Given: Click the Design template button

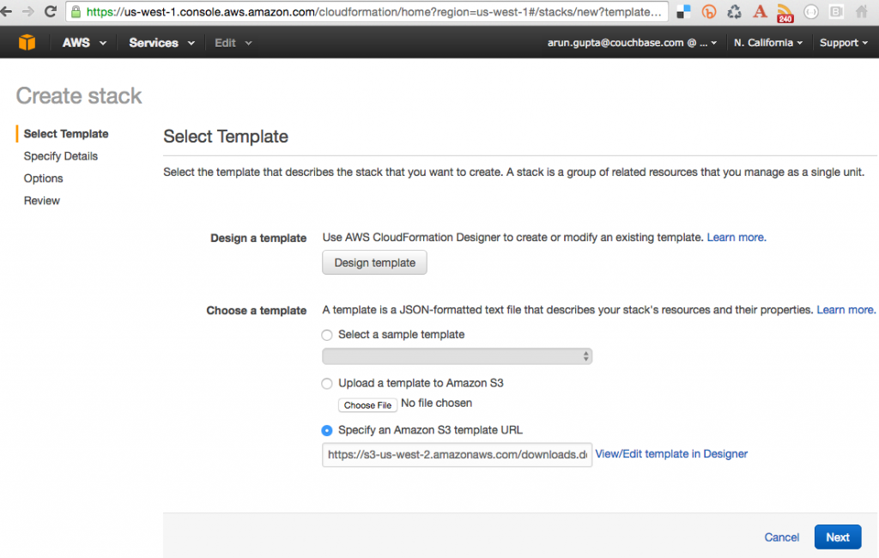Looking at the screenshot, I should click(x=374, y=263).
